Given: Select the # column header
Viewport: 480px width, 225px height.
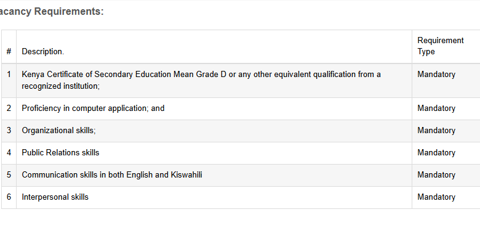Looking at the screenshot, I should 9,52.
